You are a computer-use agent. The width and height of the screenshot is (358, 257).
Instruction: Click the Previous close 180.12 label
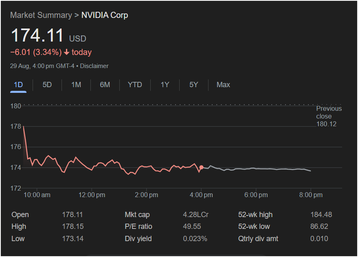(329, 116)
